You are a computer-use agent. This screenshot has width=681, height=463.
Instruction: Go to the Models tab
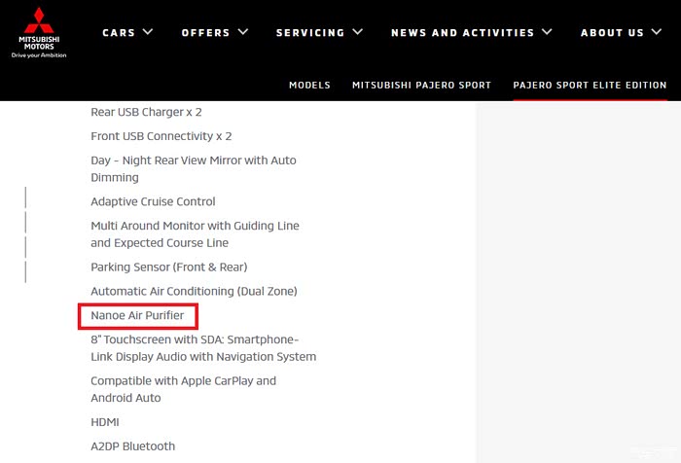(x=309, y=86)
